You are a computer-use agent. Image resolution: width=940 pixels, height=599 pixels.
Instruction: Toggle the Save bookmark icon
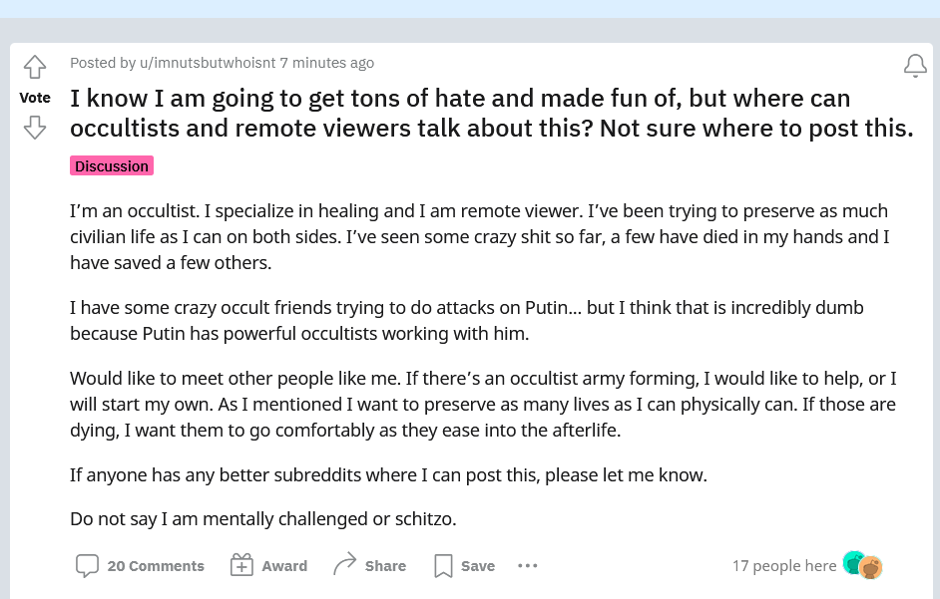point(443,566)
